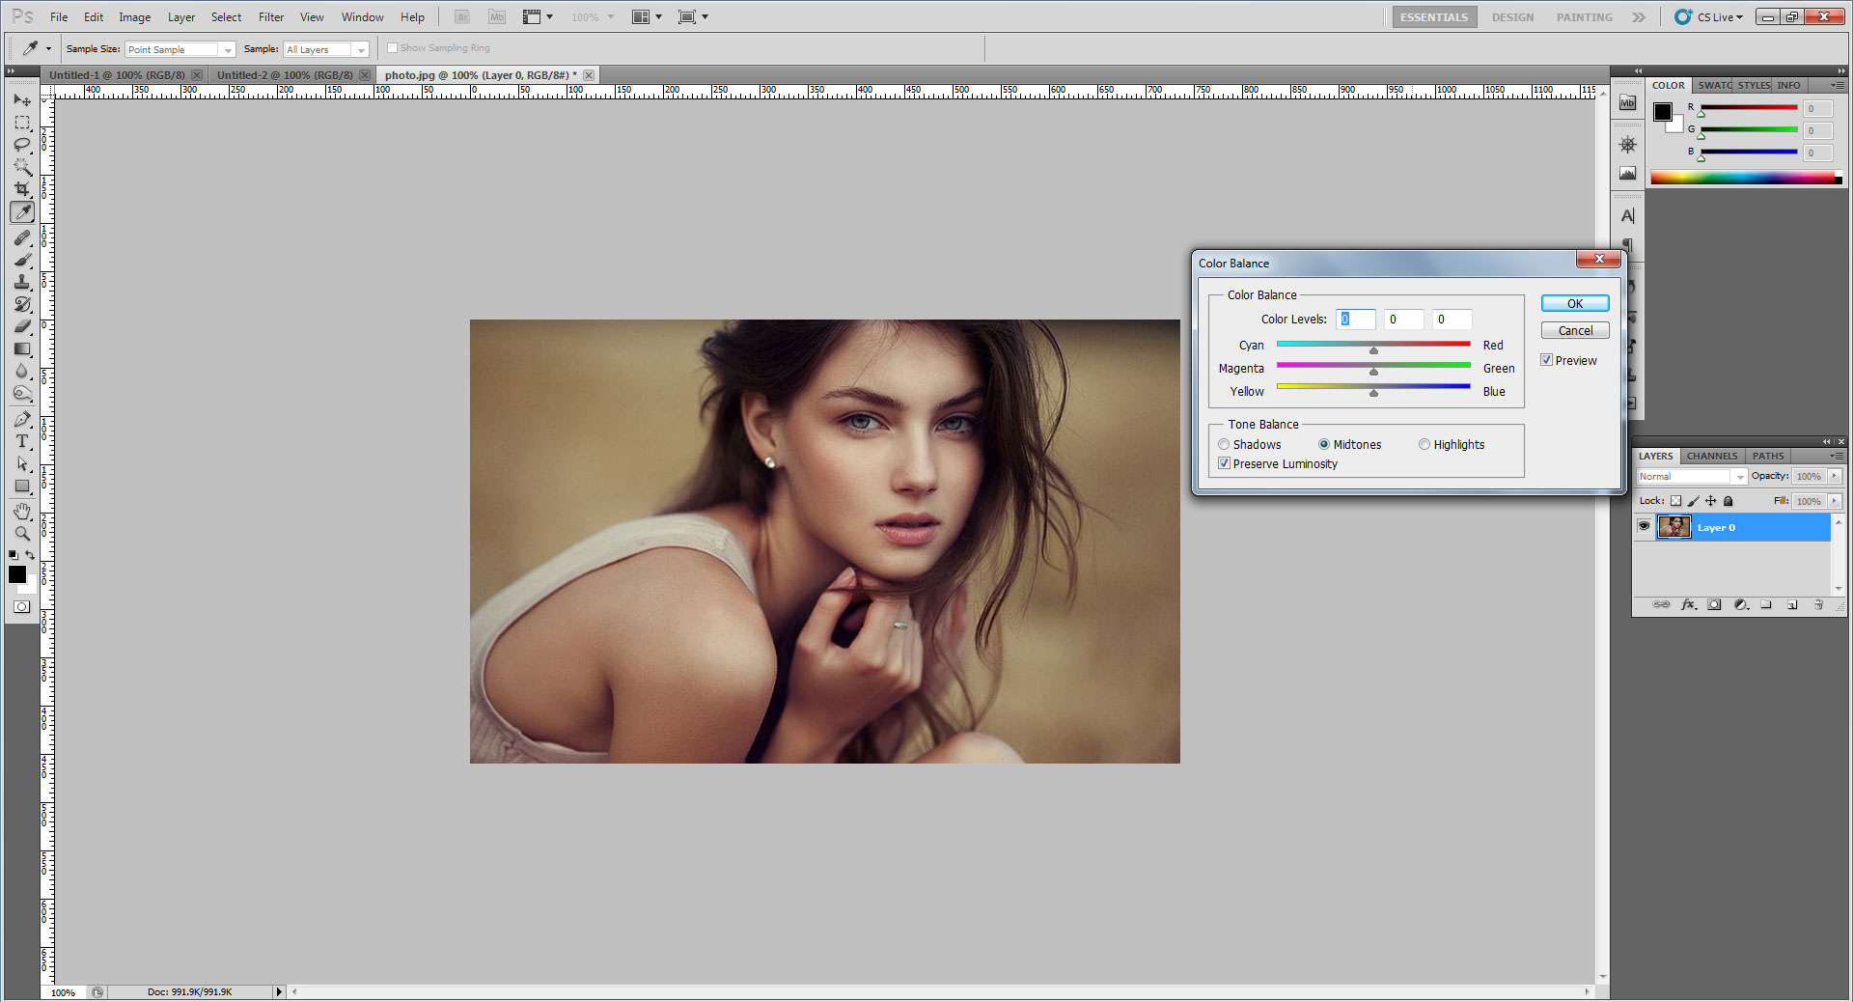Hide Layer 0 using eye icon
The width and height of the screenshot is (1853, 1002).
(x=1644, y=527)
